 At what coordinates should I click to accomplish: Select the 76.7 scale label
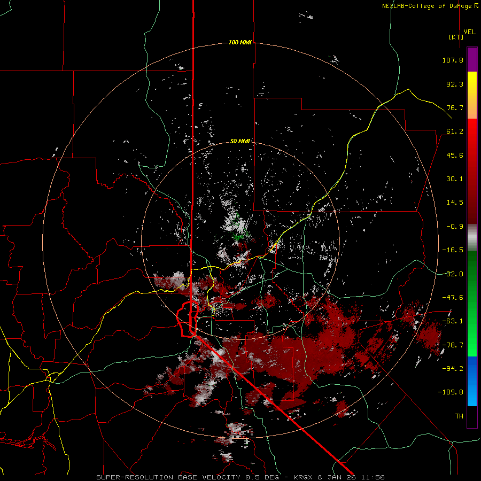(x=455, y=107)
